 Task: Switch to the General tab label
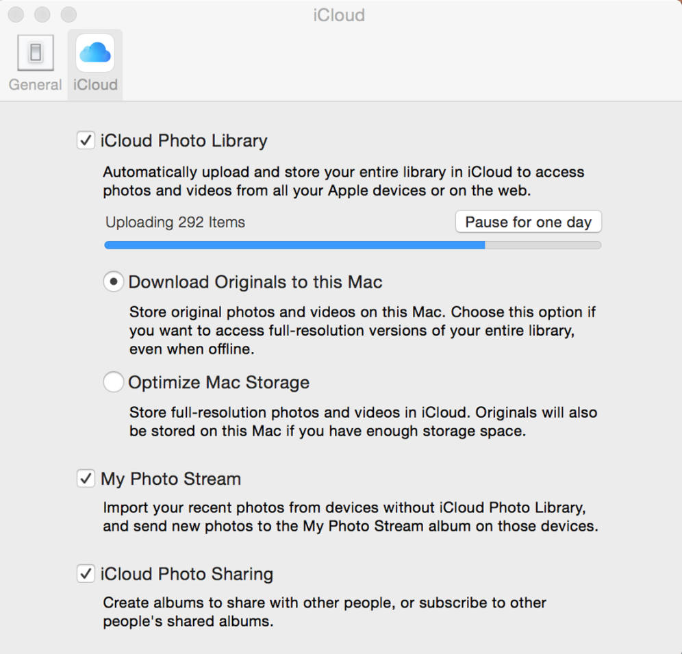click(36, 85)
